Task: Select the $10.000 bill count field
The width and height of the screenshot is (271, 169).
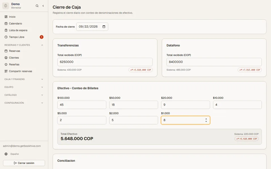Action: point(237,105)
